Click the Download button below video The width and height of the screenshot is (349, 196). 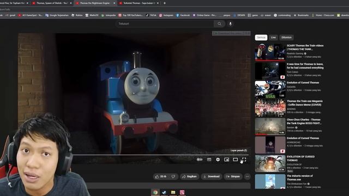(x=211, y=176)
